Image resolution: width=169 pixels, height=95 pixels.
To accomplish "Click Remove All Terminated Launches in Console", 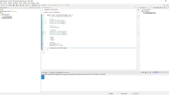I will 145,72.
